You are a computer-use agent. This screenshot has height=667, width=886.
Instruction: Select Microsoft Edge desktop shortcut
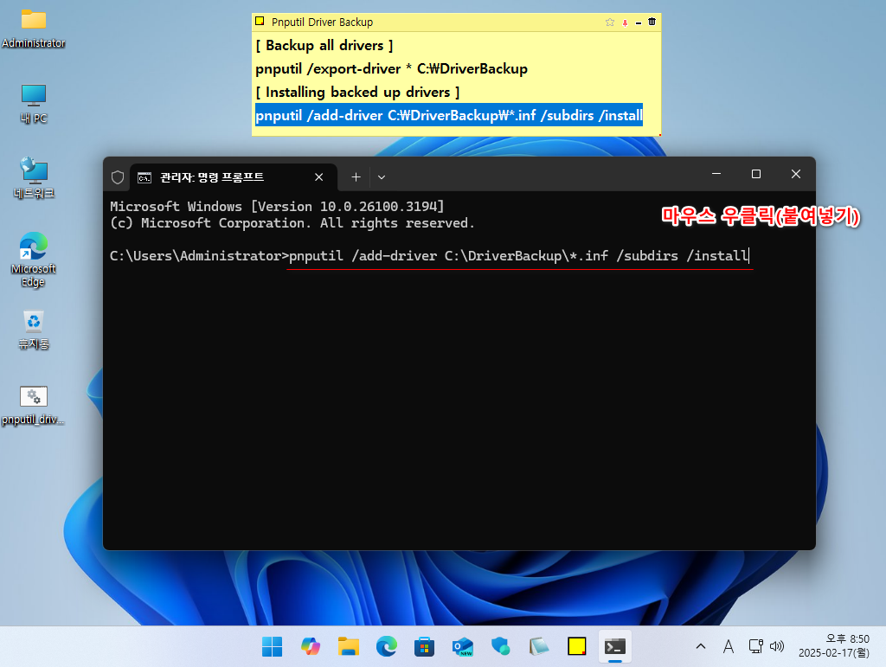pos(34,260)
